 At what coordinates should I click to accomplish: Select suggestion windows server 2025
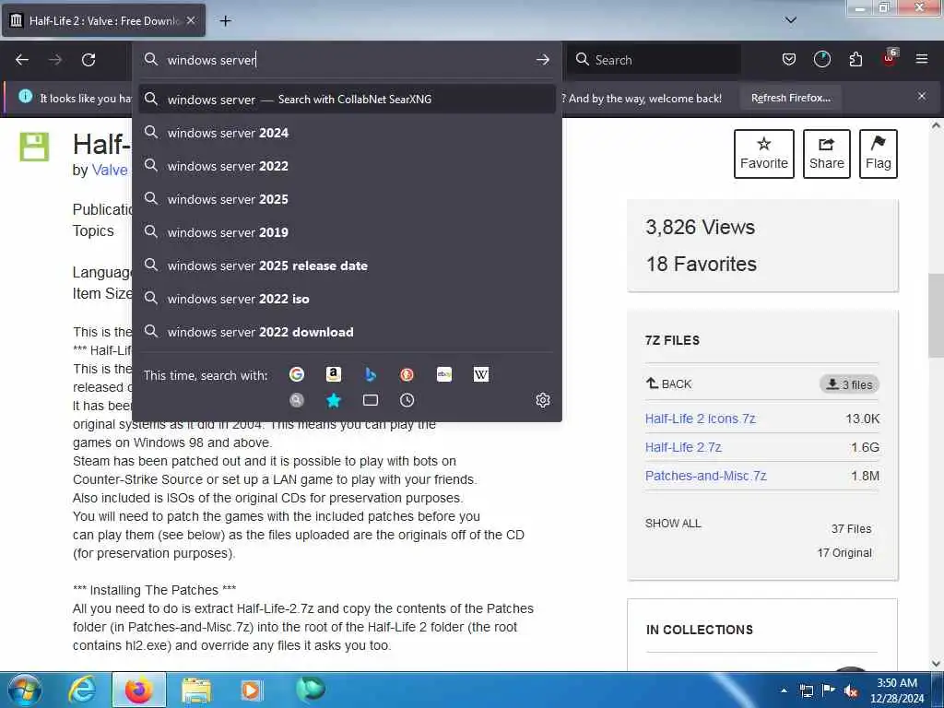pyautogui.click(x=347, y=199)
